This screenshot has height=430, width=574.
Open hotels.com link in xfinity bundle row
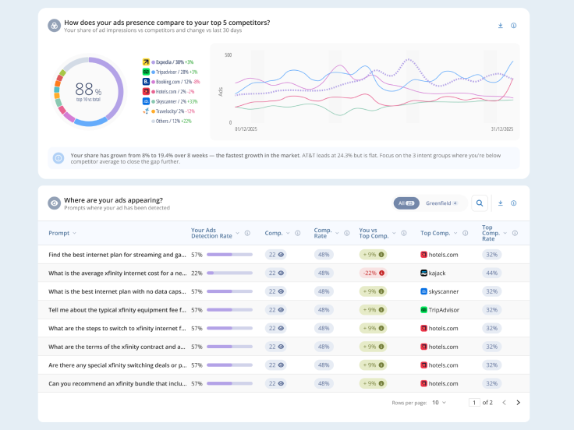point(443,383)
